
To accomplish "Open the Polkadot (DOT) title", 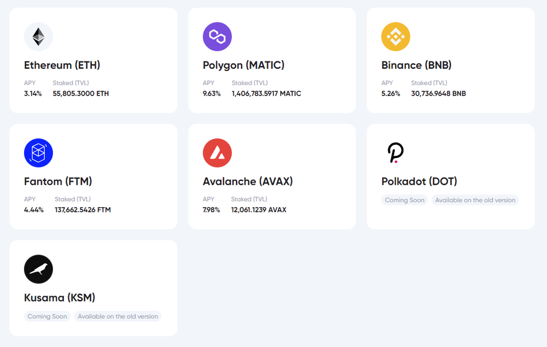I will pos(419,182).
